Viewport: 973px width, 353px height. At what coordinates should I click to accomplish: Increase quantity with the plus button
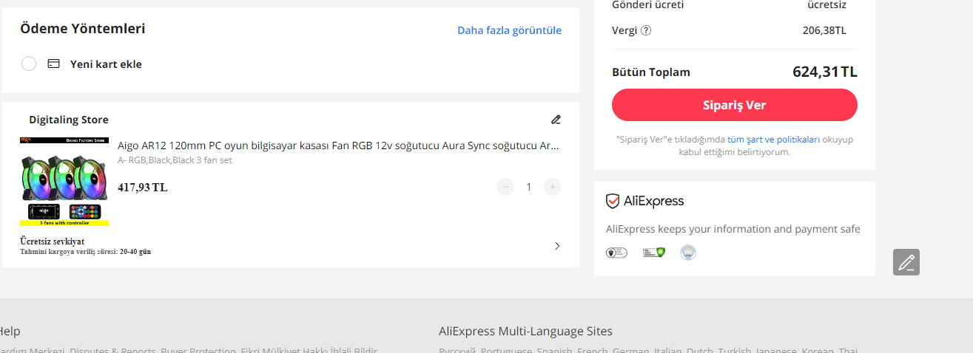553,187
